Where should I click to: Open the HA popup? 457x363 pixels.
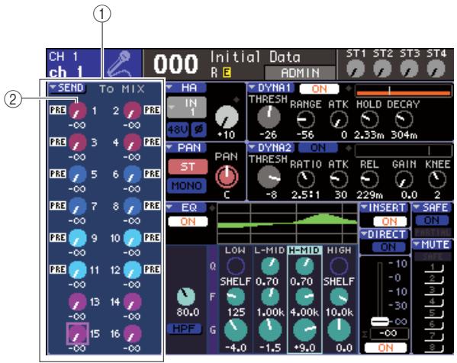point(186,88)
